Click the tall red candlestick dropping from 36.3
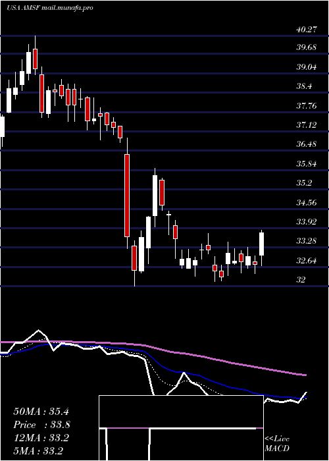Viewport: 329px width, 461px height. coord(127,196)
